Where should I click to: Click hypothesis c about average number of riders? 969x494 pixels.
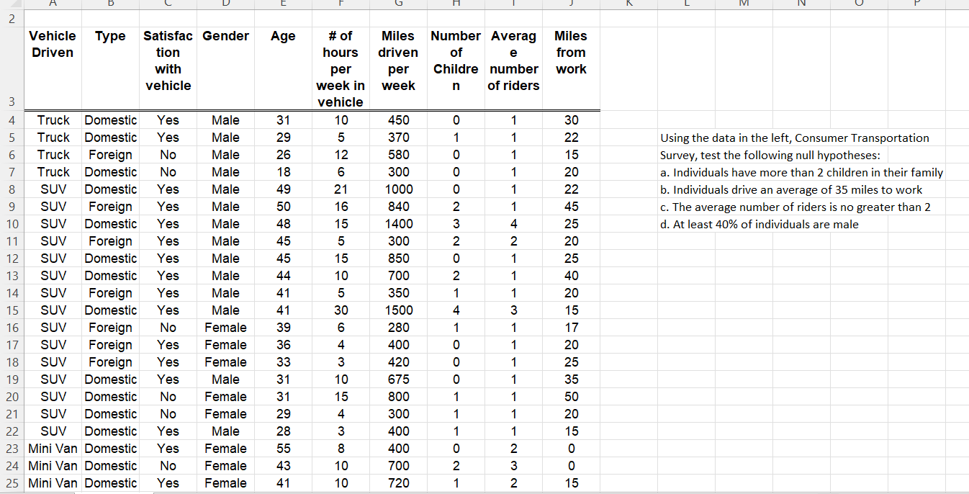coord(796,207)
